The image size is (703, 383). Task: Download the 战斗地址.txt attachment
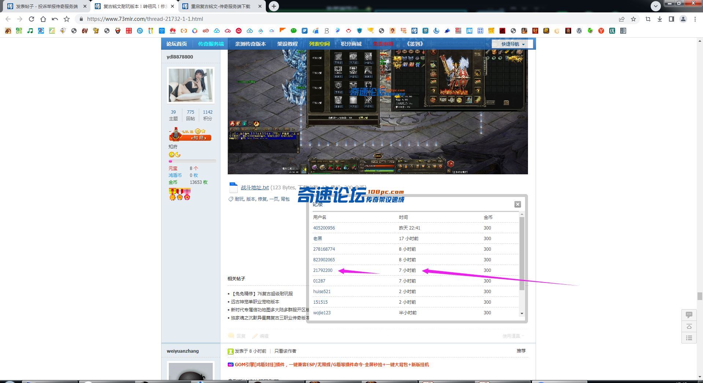tap(255, 187)
